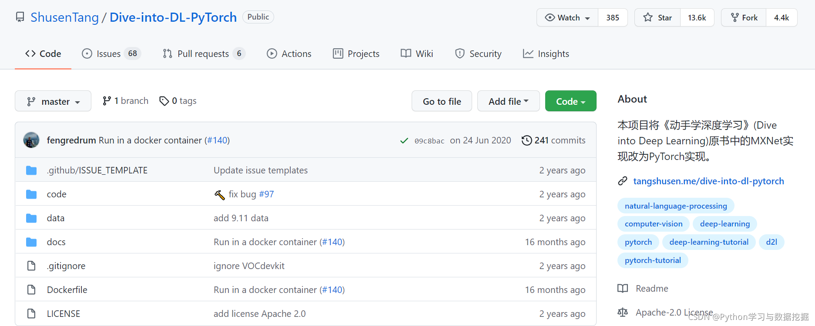Open commit hash 09c8bac

[429, 141]
